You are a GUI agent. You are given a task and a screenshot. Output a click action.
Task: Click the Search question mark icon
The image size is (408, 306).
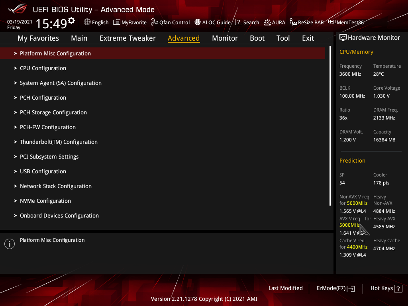[239, 22]
